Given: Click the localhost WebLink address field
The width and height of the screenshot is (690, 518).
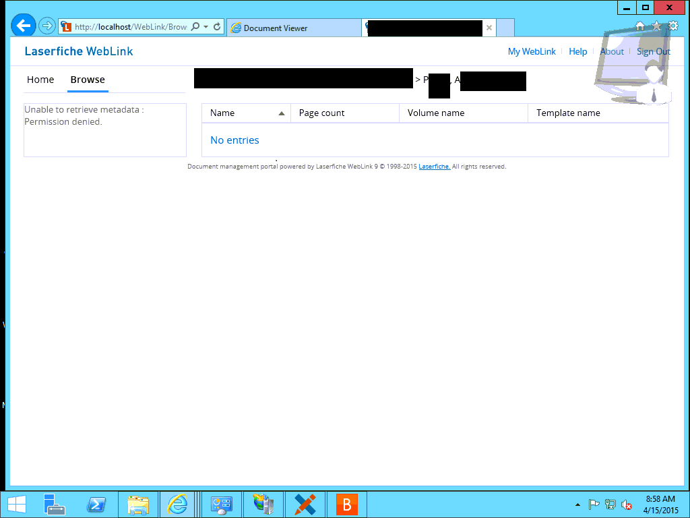Looking at the screenshot, I should click(x=130, y=27).
